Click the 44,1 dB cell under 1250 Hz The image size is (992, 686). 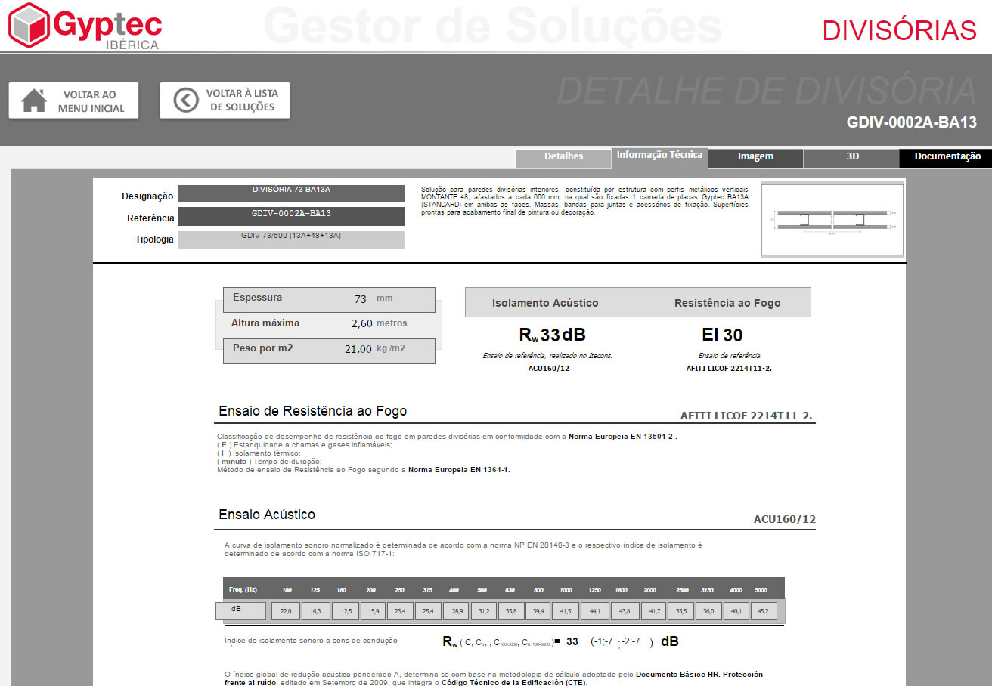pyautogui.click(x=594, y=610)
